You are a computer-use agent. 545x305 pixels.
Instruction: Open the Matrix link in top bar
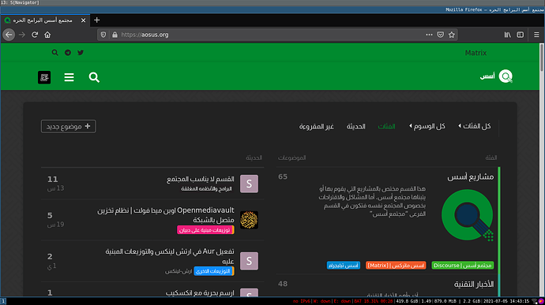pos(475,53)
